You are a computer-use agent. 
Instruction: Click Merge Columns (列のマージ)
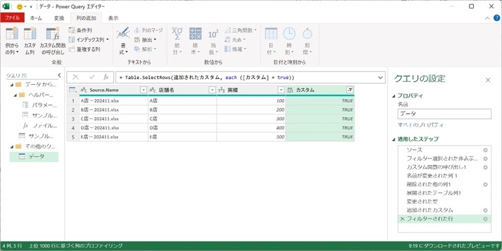click(148, 30)
